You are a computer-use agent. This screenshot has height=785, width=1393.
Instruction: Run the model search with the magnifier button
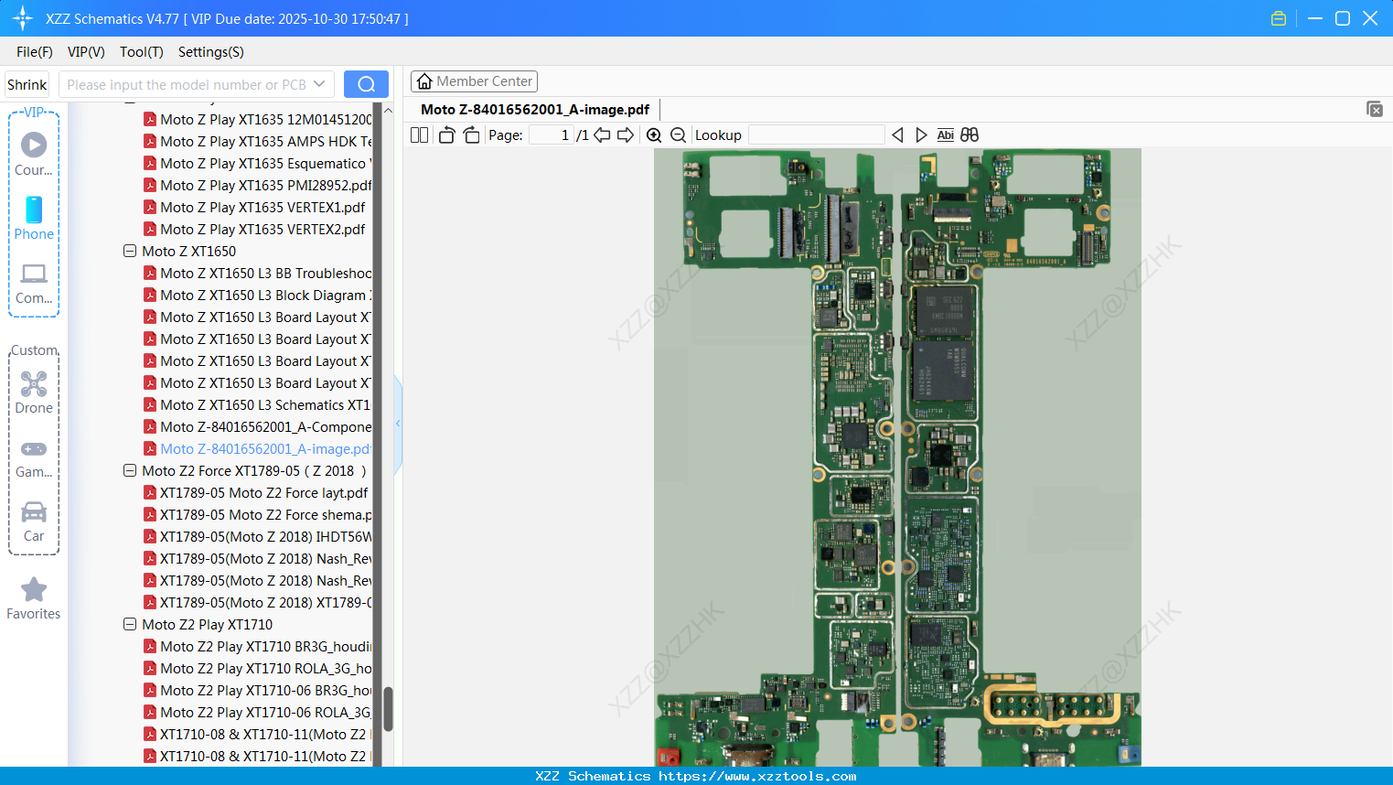pos(366,84)
